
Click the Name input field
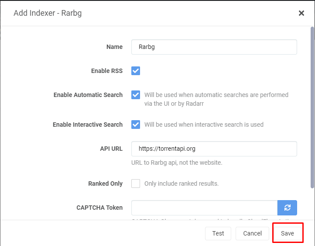pyautogui.click(x=214, y=47)
